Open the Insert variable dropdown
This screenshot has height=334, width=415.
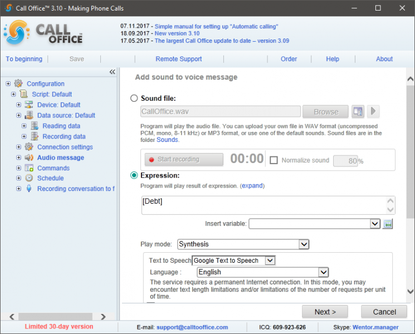[375, 224]
